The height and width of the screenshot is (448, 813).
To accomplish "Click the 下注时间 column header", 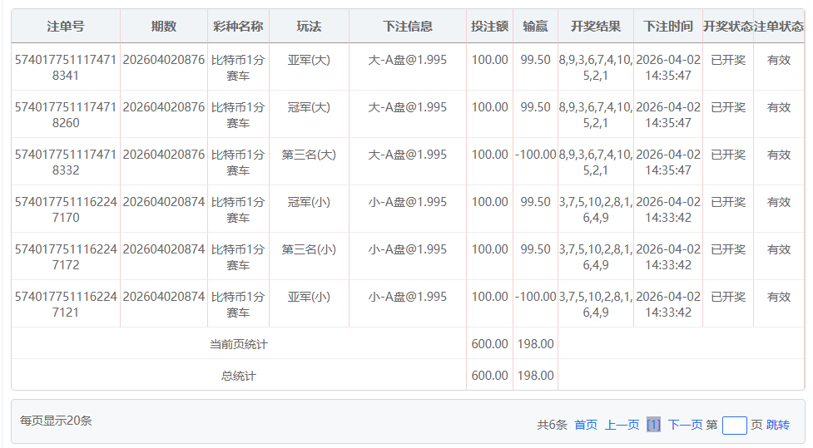I will coord(667,27).
